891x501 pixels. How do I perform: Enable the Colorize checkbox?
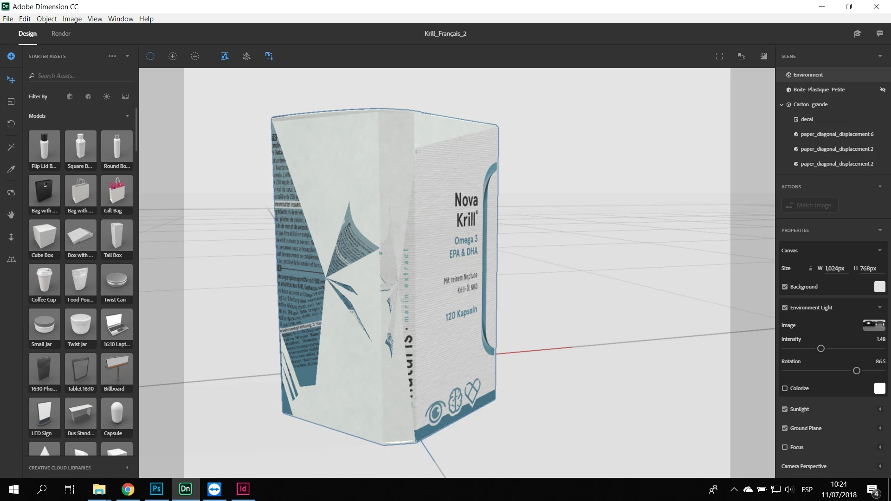point(785,388)
